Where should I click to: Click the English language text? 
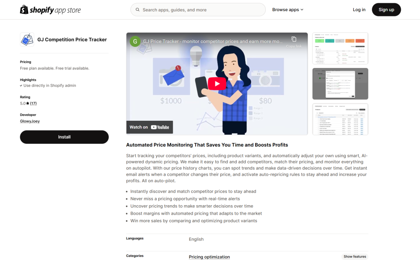196,239
